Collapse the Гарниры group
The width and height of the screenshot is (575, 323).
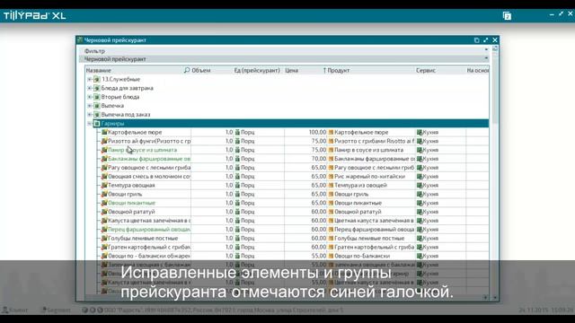tap(89, 124)
